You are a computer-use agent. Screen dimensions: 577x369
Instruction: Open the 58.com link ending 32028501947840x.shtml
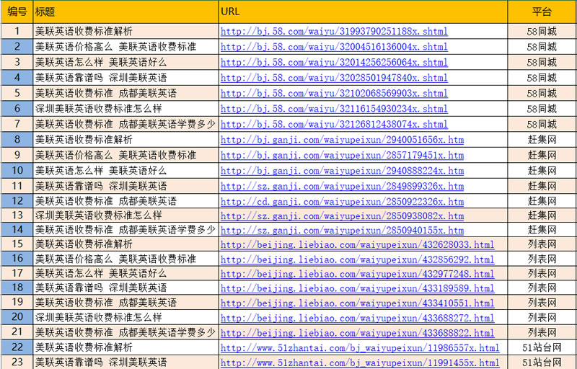coord(334,78)
